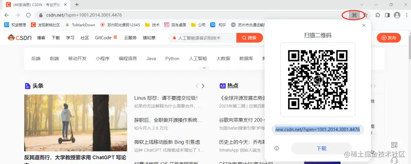The image size is (411, 164).
Task: Open article '微软上线移动版新 Bing 引焦虑'
Action: (167, 142)
